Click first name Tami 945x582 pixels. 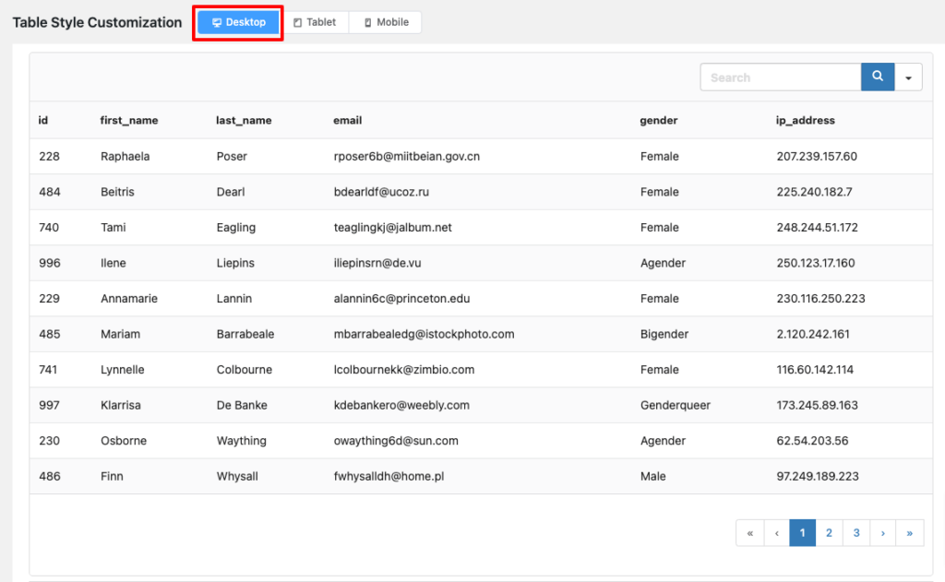tap(114, 227)
